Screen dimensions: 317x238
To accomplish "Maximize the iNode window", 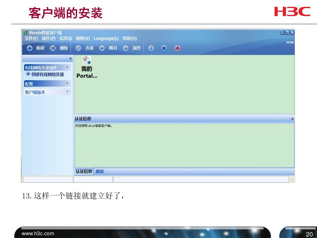I will 287,32.
